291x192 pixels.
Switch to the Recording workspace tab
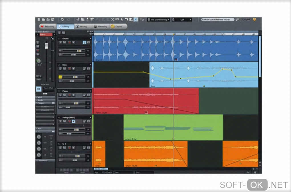click(x=48, y=26)
